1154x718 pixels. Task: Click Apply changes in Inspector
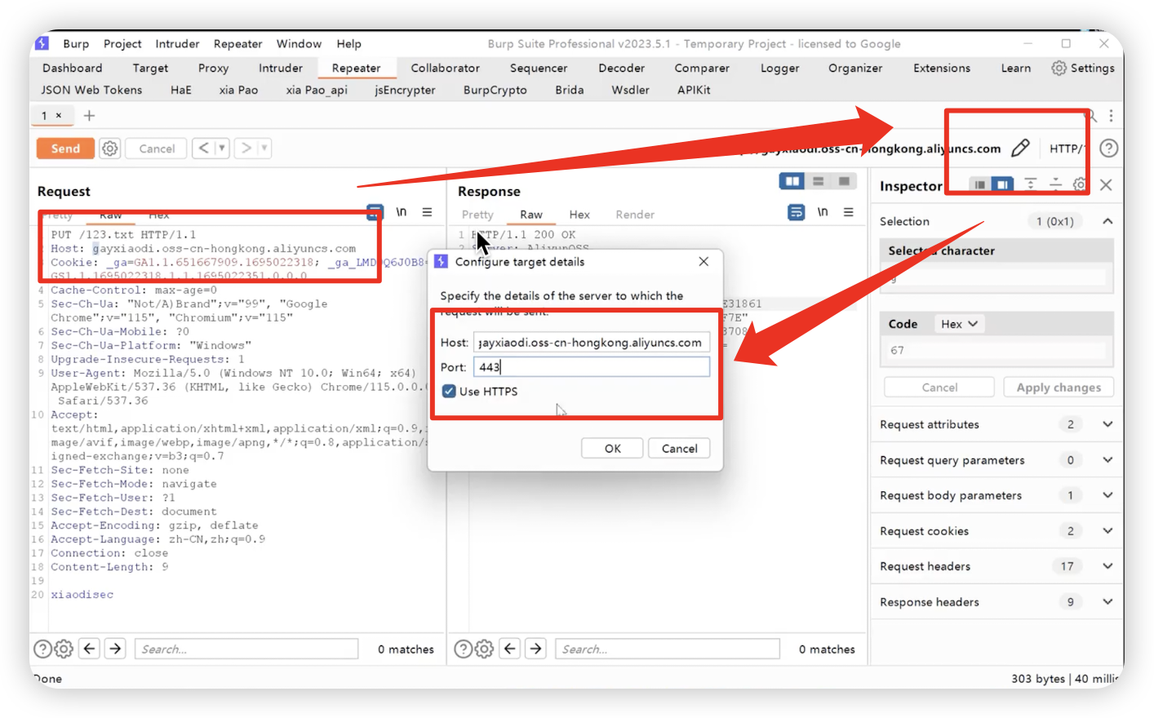pyautogui.click(x=1059, y=388)
